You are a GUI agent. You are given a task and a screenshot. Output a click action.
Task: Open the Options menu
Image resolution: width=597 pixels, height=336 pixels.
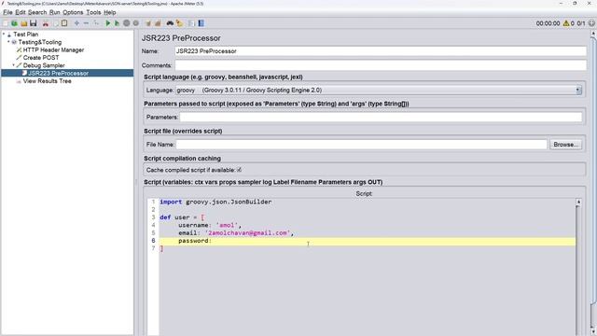(73, 12)
